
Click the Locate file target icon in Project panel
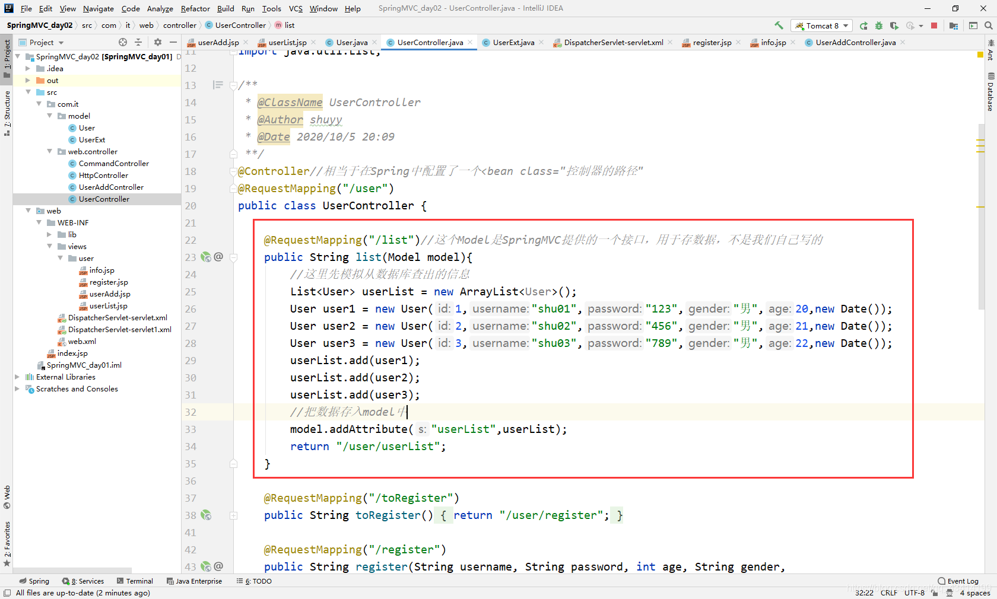[x=123, y=42]
